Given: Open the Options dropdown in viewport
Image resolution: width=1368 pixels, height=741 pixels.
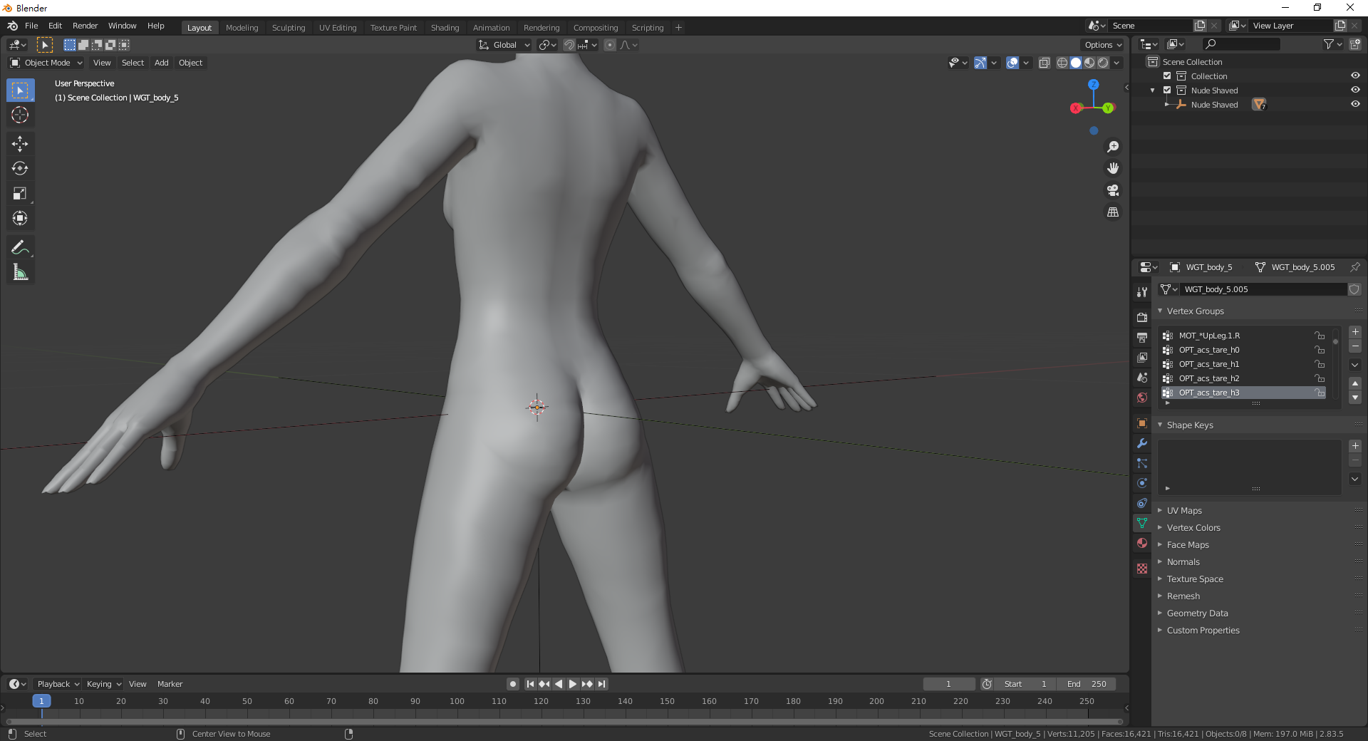Looking at the screenshot, I should 1103,45.
